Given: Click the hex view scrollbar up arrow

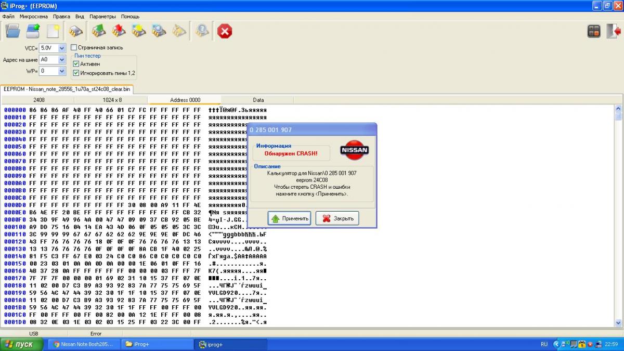Looking at the screenshot, I should pyautogui.click(x=618, y=109).
